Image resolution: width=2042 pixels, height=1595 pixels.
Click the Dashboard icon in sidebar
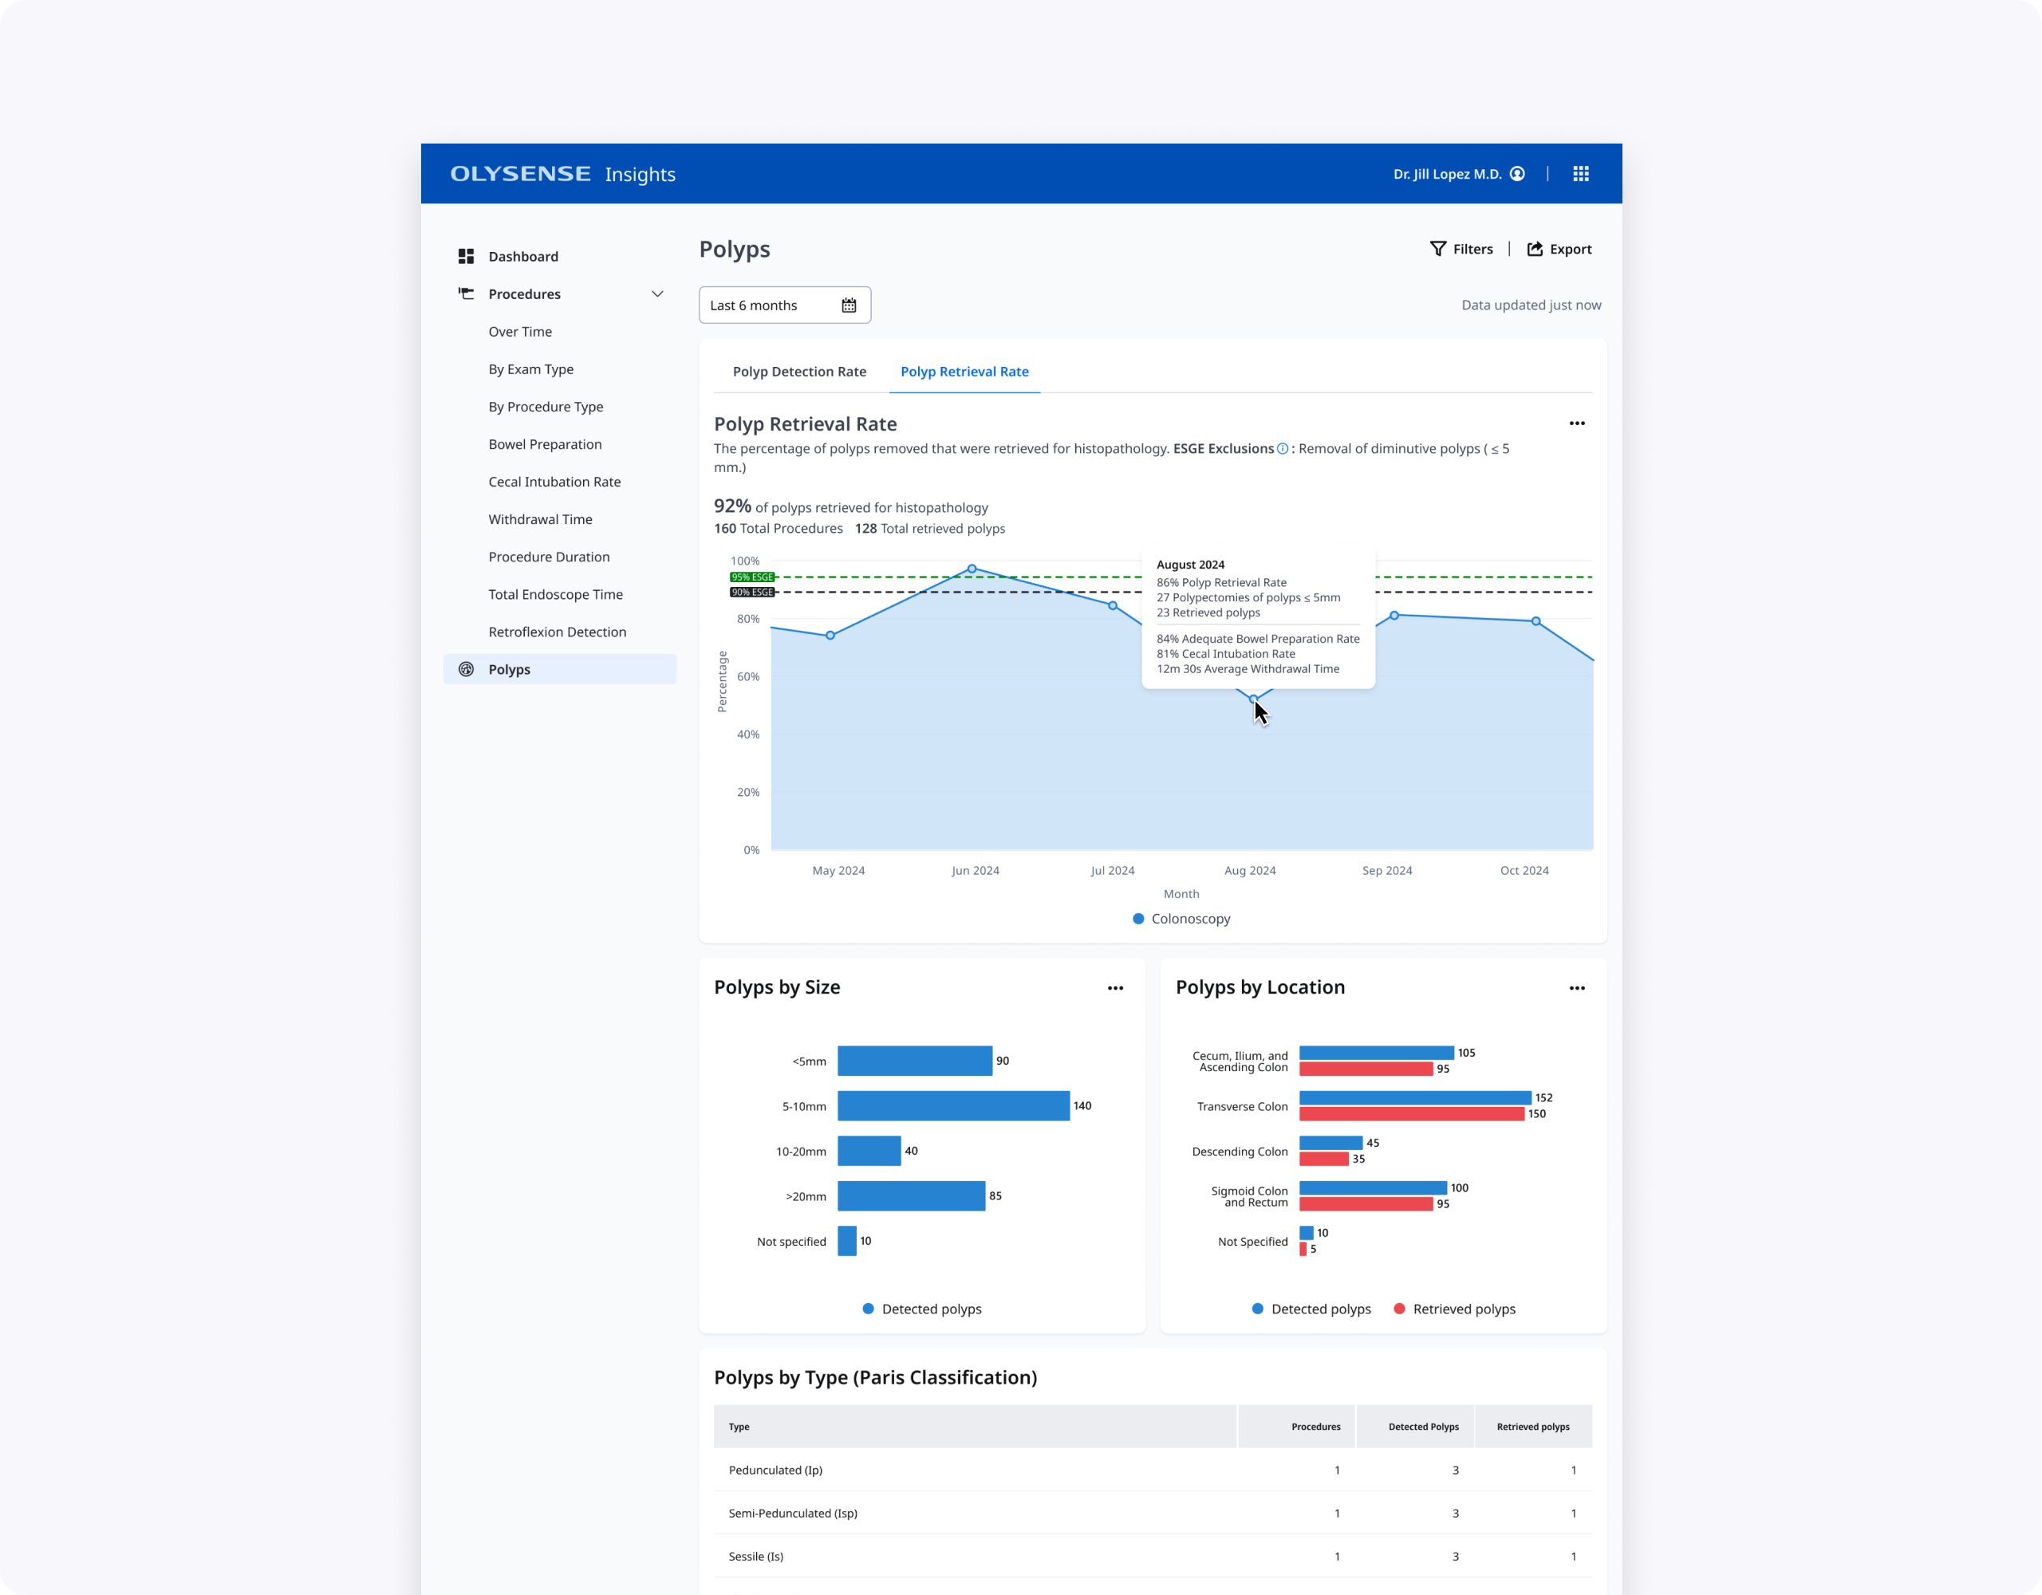tap(466, 256)
